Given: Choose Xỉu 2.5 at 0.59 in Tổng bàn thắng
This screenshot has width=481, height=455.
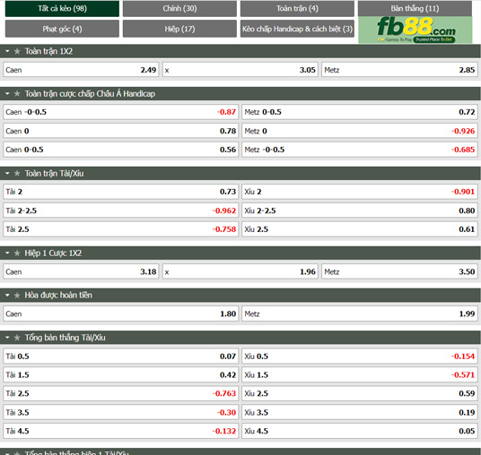Looking at the screenshot, I should (x=360, y=393).
